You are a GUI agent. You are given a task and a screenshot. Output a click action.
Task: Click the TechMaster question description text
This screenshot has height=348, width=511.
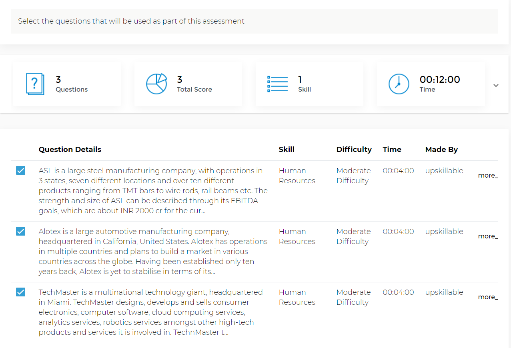(x=151, y=312)
